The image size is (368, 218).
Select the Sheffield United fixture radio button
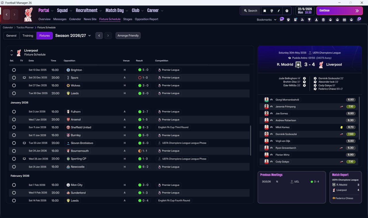pos(14,127)
